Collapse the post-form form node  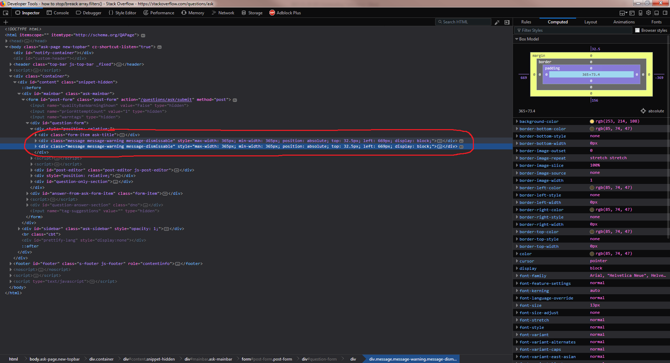[x=23, y=100]
